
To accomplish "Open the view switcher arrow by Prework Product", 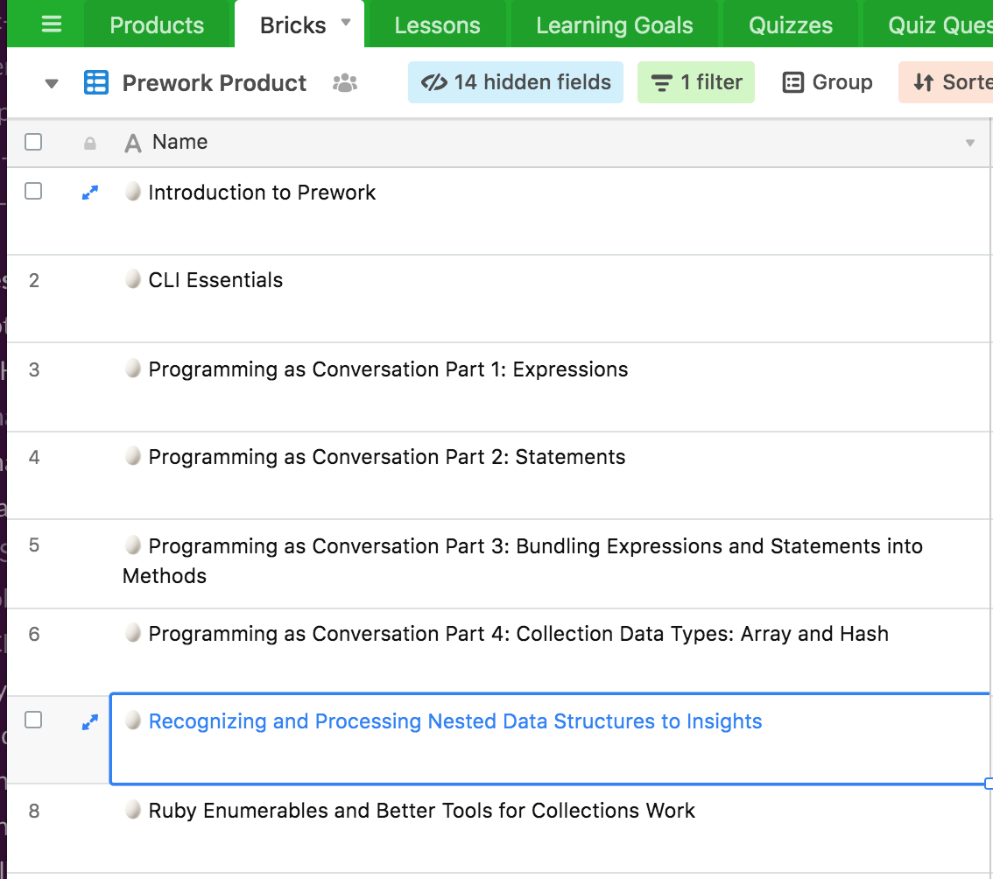I will click(52, 84).
